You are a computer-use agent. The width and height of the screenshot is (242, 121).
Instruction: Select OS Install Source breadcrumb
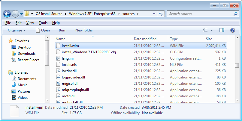pos(49,14)
